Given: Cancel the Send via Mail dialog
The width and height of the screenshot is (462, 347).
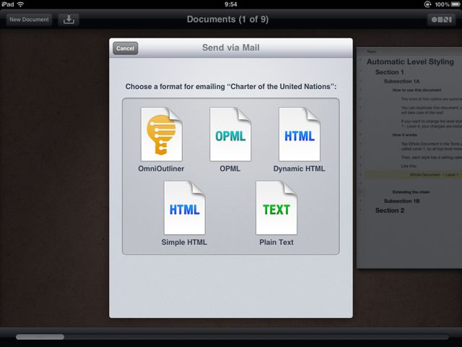Looking at the screenshot, I should (x=125, y=48).
